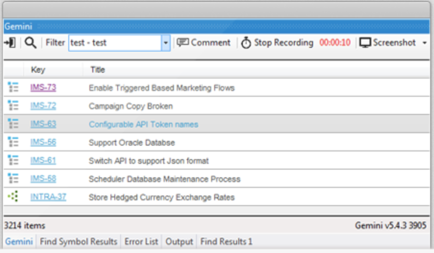Select 'Switch API to support Json format' title
This screenshot has height=253, width=434.
click(x=149, y=161)
